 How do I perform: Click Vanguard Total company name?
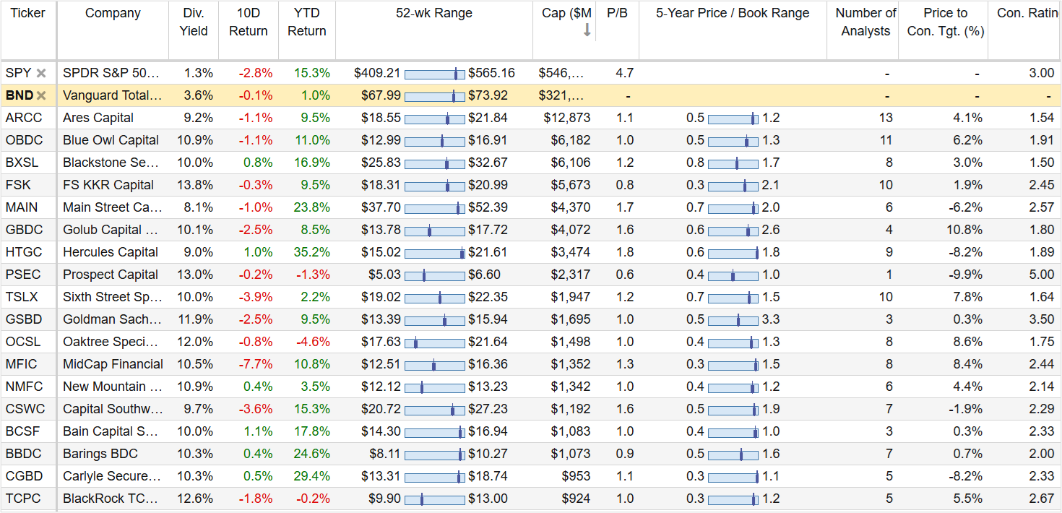tap(113, 95)
